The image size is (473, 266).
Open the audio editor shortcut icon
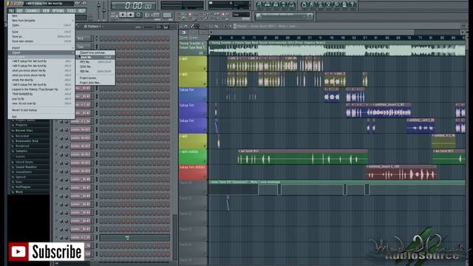click(328, 4)
